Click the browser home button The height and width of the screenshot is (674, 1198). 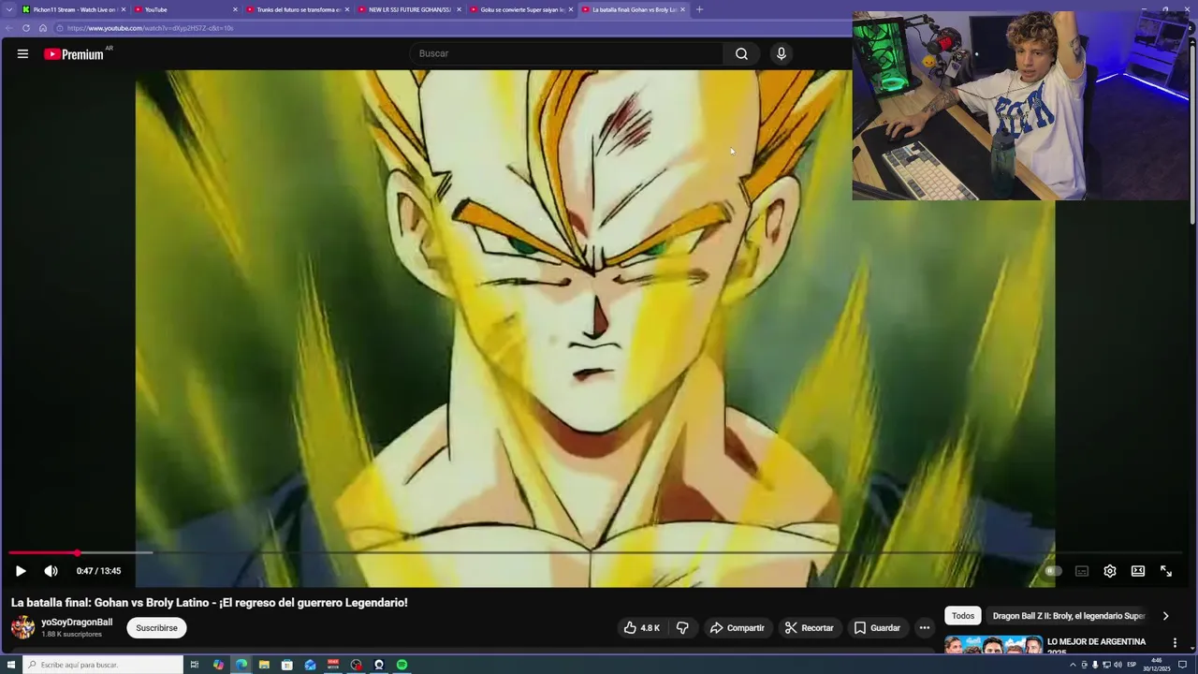(x=42, y=28)
